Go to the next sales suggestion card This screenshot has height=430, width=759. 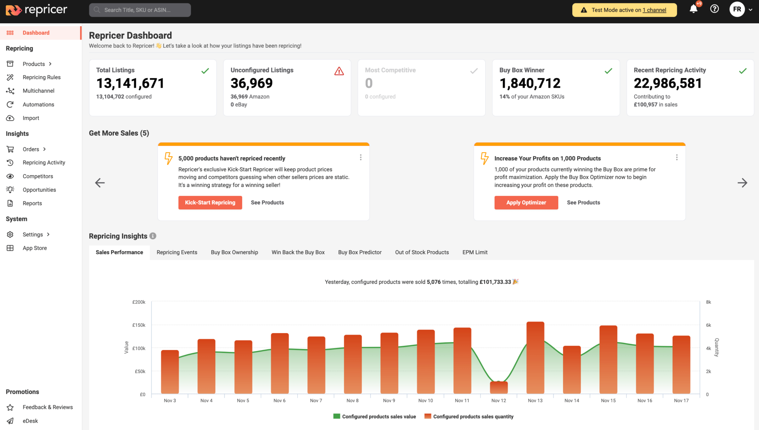click(x=742, y=182)
